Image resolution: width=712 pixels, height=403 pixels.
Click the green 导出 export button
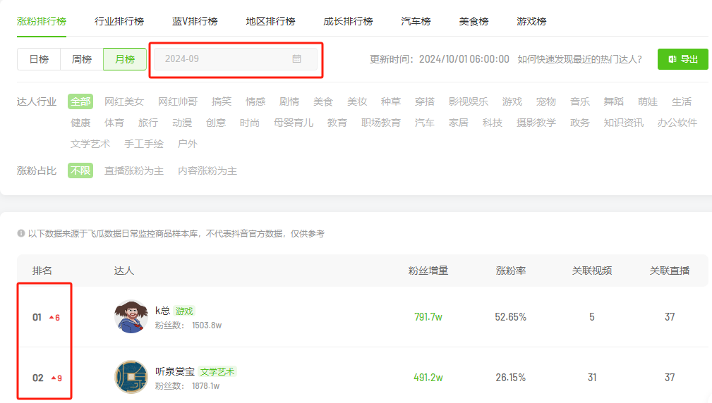click(682, 59)
